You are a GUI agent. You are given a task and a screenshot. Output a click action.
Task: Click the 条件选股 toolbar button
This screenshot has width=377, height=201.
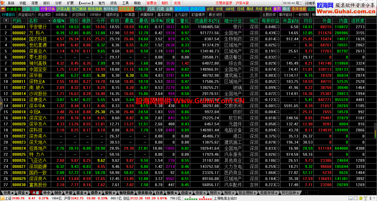click(299, 9)
